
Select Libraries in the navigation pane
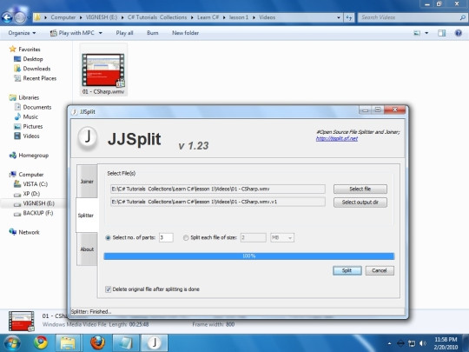point(29,97)
